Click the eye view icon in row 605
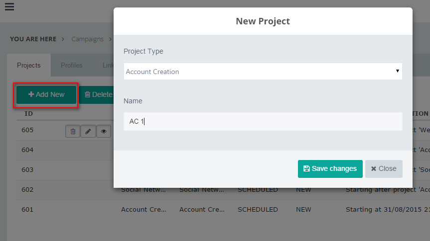The height and width of the screenshot is (241, 430). [103, 131]
